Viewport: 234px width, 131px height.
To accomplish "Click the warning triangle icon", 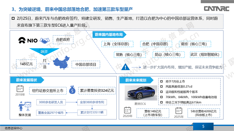I will tap(125, 67).
